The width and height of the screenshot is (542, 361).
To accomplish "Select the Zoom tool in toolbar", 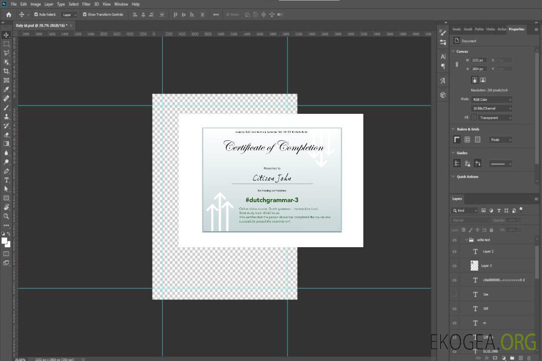I will (x=6, y=216).
